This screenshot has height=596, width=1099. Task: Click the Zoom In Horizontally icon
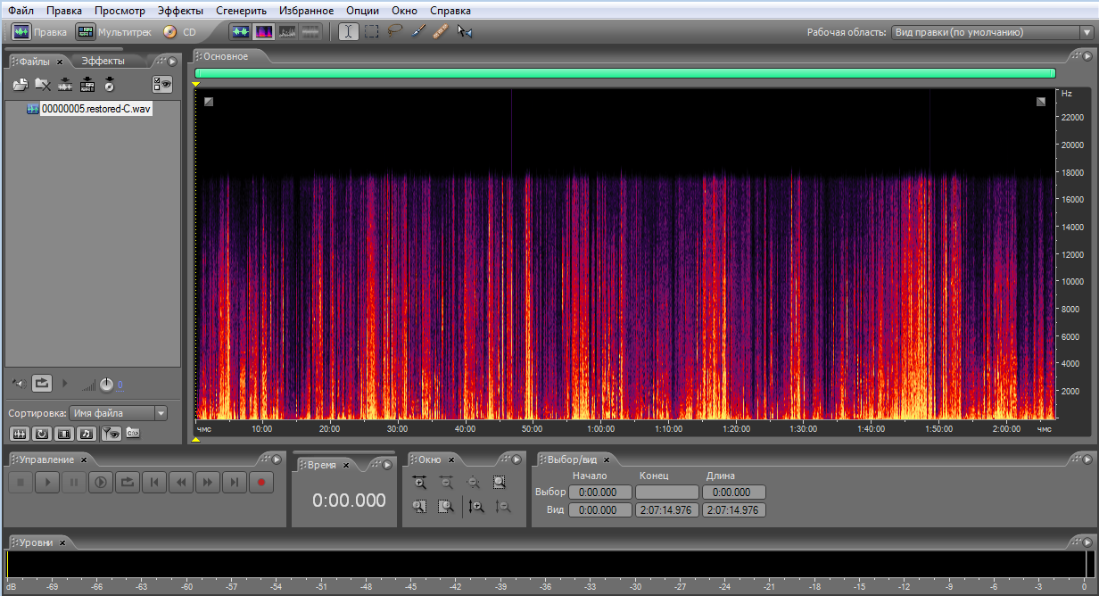419,483
